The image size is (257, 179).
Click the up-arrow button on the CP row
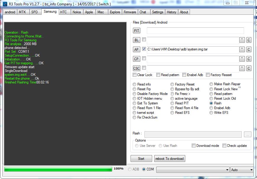tap(242, 59)
